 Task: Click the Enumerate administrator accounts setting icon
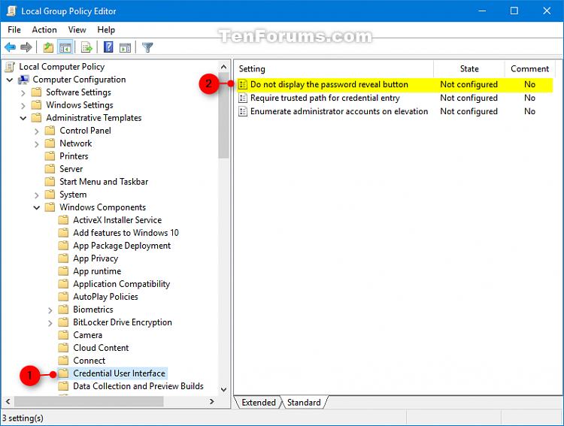point(243,111)
